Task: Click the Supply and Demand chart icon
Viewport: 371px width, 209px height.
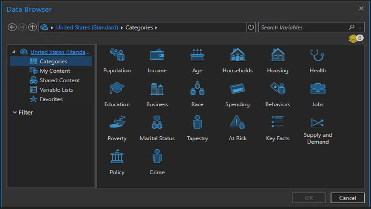Action: pos(318,123)
